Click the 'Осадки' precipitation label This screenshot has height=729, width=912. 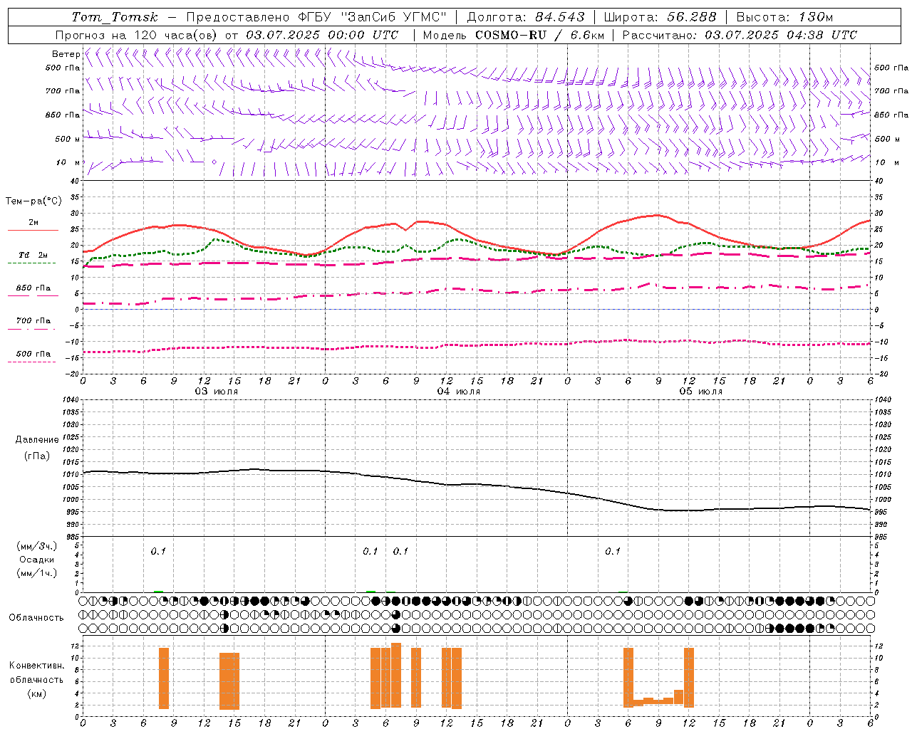pos(37,560)
